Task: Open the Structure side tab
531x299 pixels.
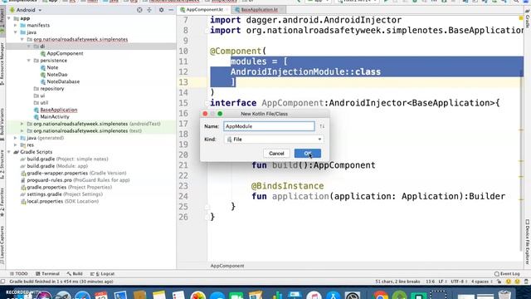Action: (x=2, y=164)
